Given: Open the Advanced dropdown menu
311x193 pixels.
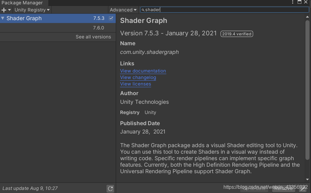Looking at the screenshot, I should tap(123, 10).
